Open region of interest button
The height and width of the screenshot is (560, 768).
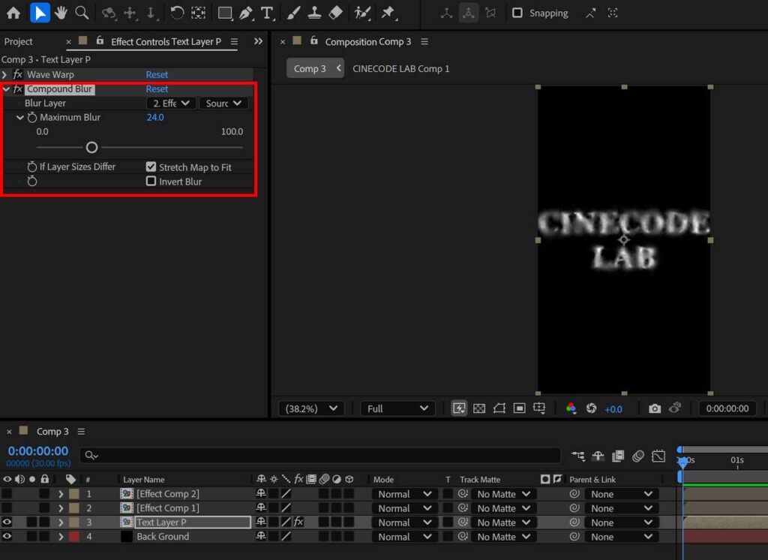pyautogui.click(x=519, y=408)
